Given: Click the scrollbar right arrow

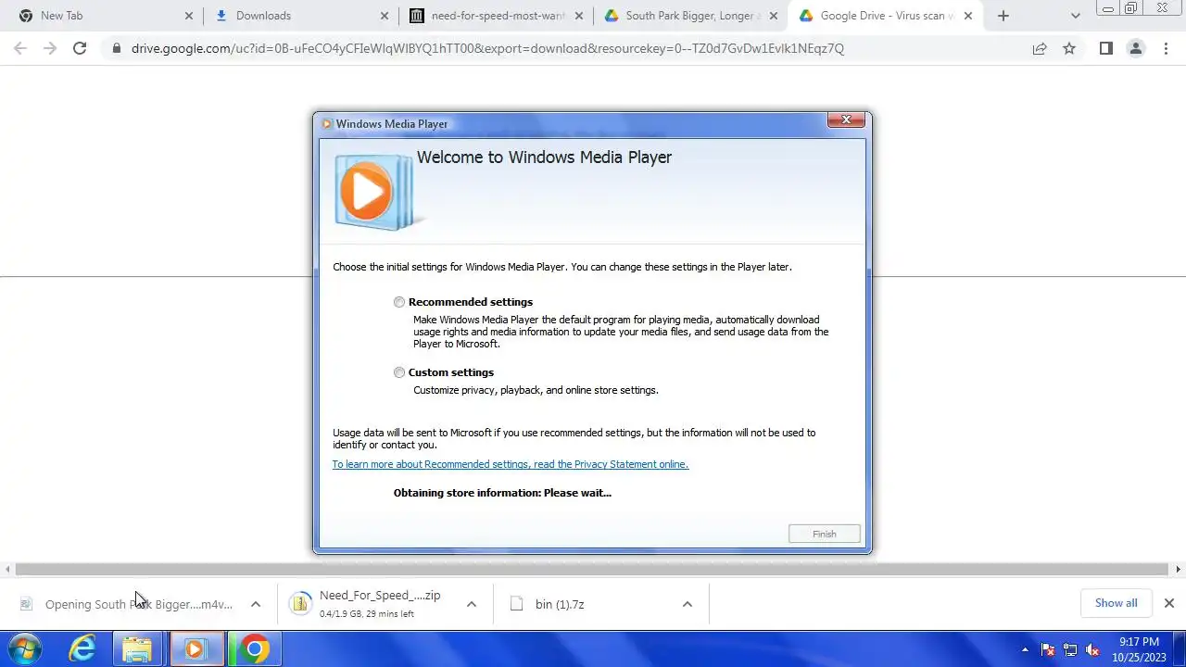Looking at the screenshot, I should tap(1179, 570).
